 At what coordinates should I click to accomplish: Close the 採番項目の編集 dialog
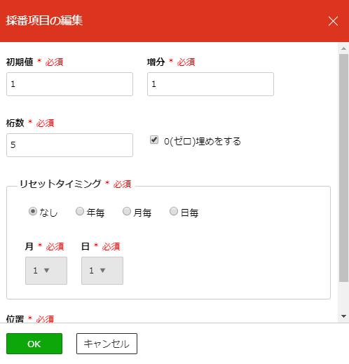pyautogui.click(x=333, y=21)
